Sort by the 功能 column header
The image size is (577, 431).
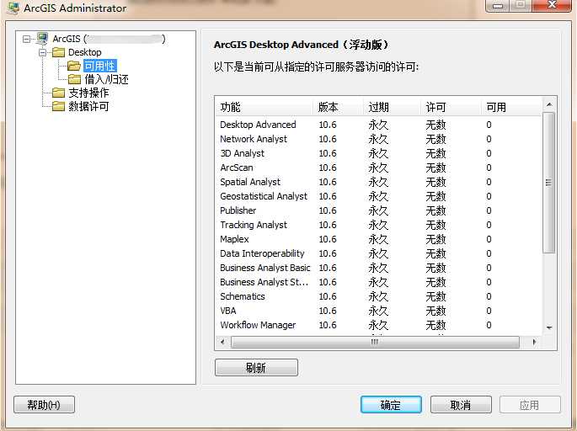click(264, 107)
